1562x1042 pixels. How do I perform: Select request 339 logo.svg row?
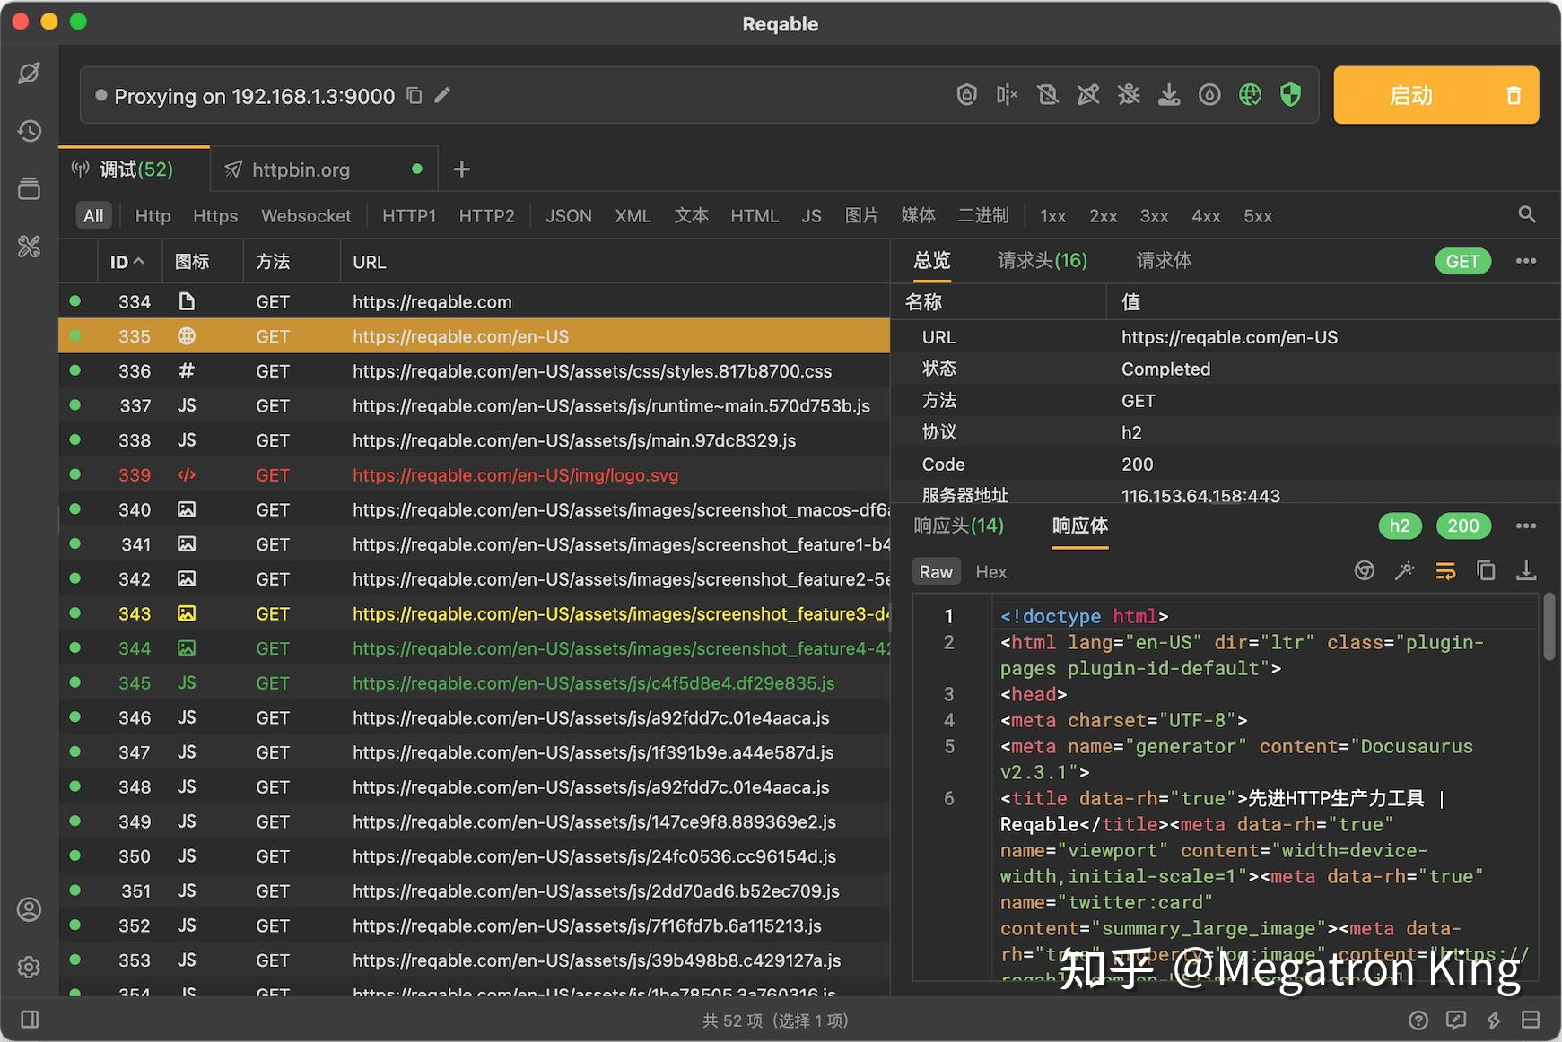tap(474, 475)
